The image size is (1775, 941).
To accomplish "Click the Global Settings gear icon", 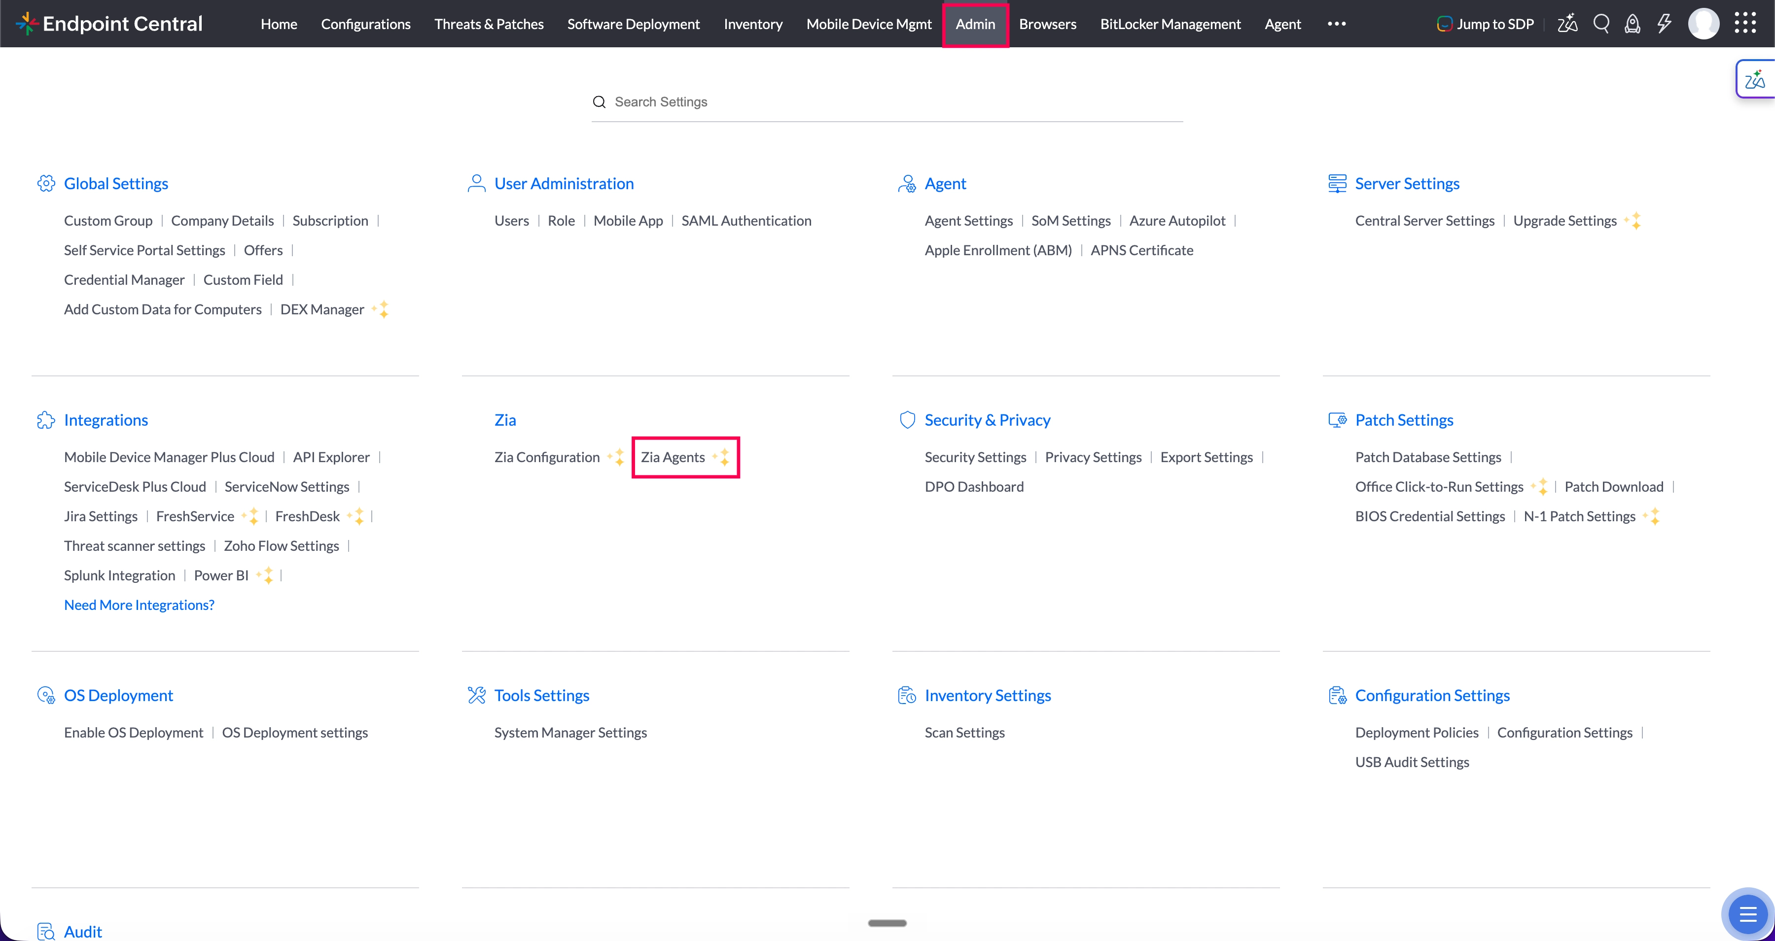I will pos(45,184).
